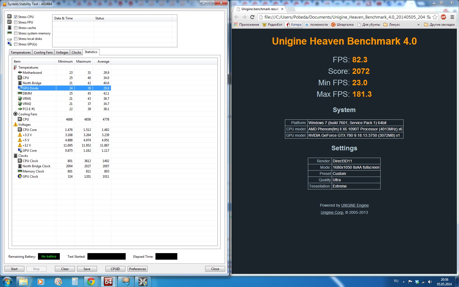Select the GPU Clock row
The image size is (459, 287).
click(61, 177)
